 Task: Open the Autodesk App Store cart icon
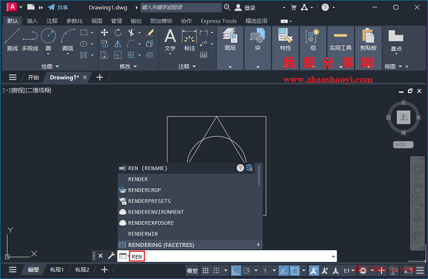(294, 8)
